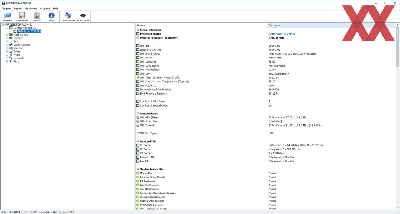Click the status bar path text

coord(38,212)
